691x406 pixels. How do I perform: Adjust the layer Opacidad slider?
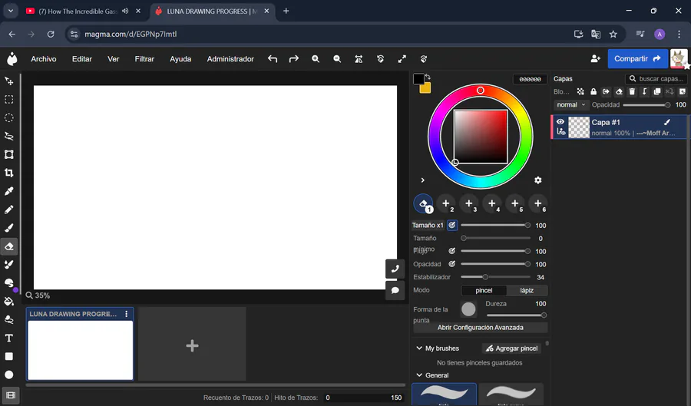point(646,105)
